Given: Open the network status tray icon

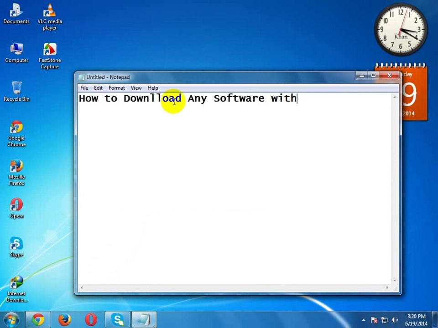Looking at the screenshot, I should [x=384, y=320].
